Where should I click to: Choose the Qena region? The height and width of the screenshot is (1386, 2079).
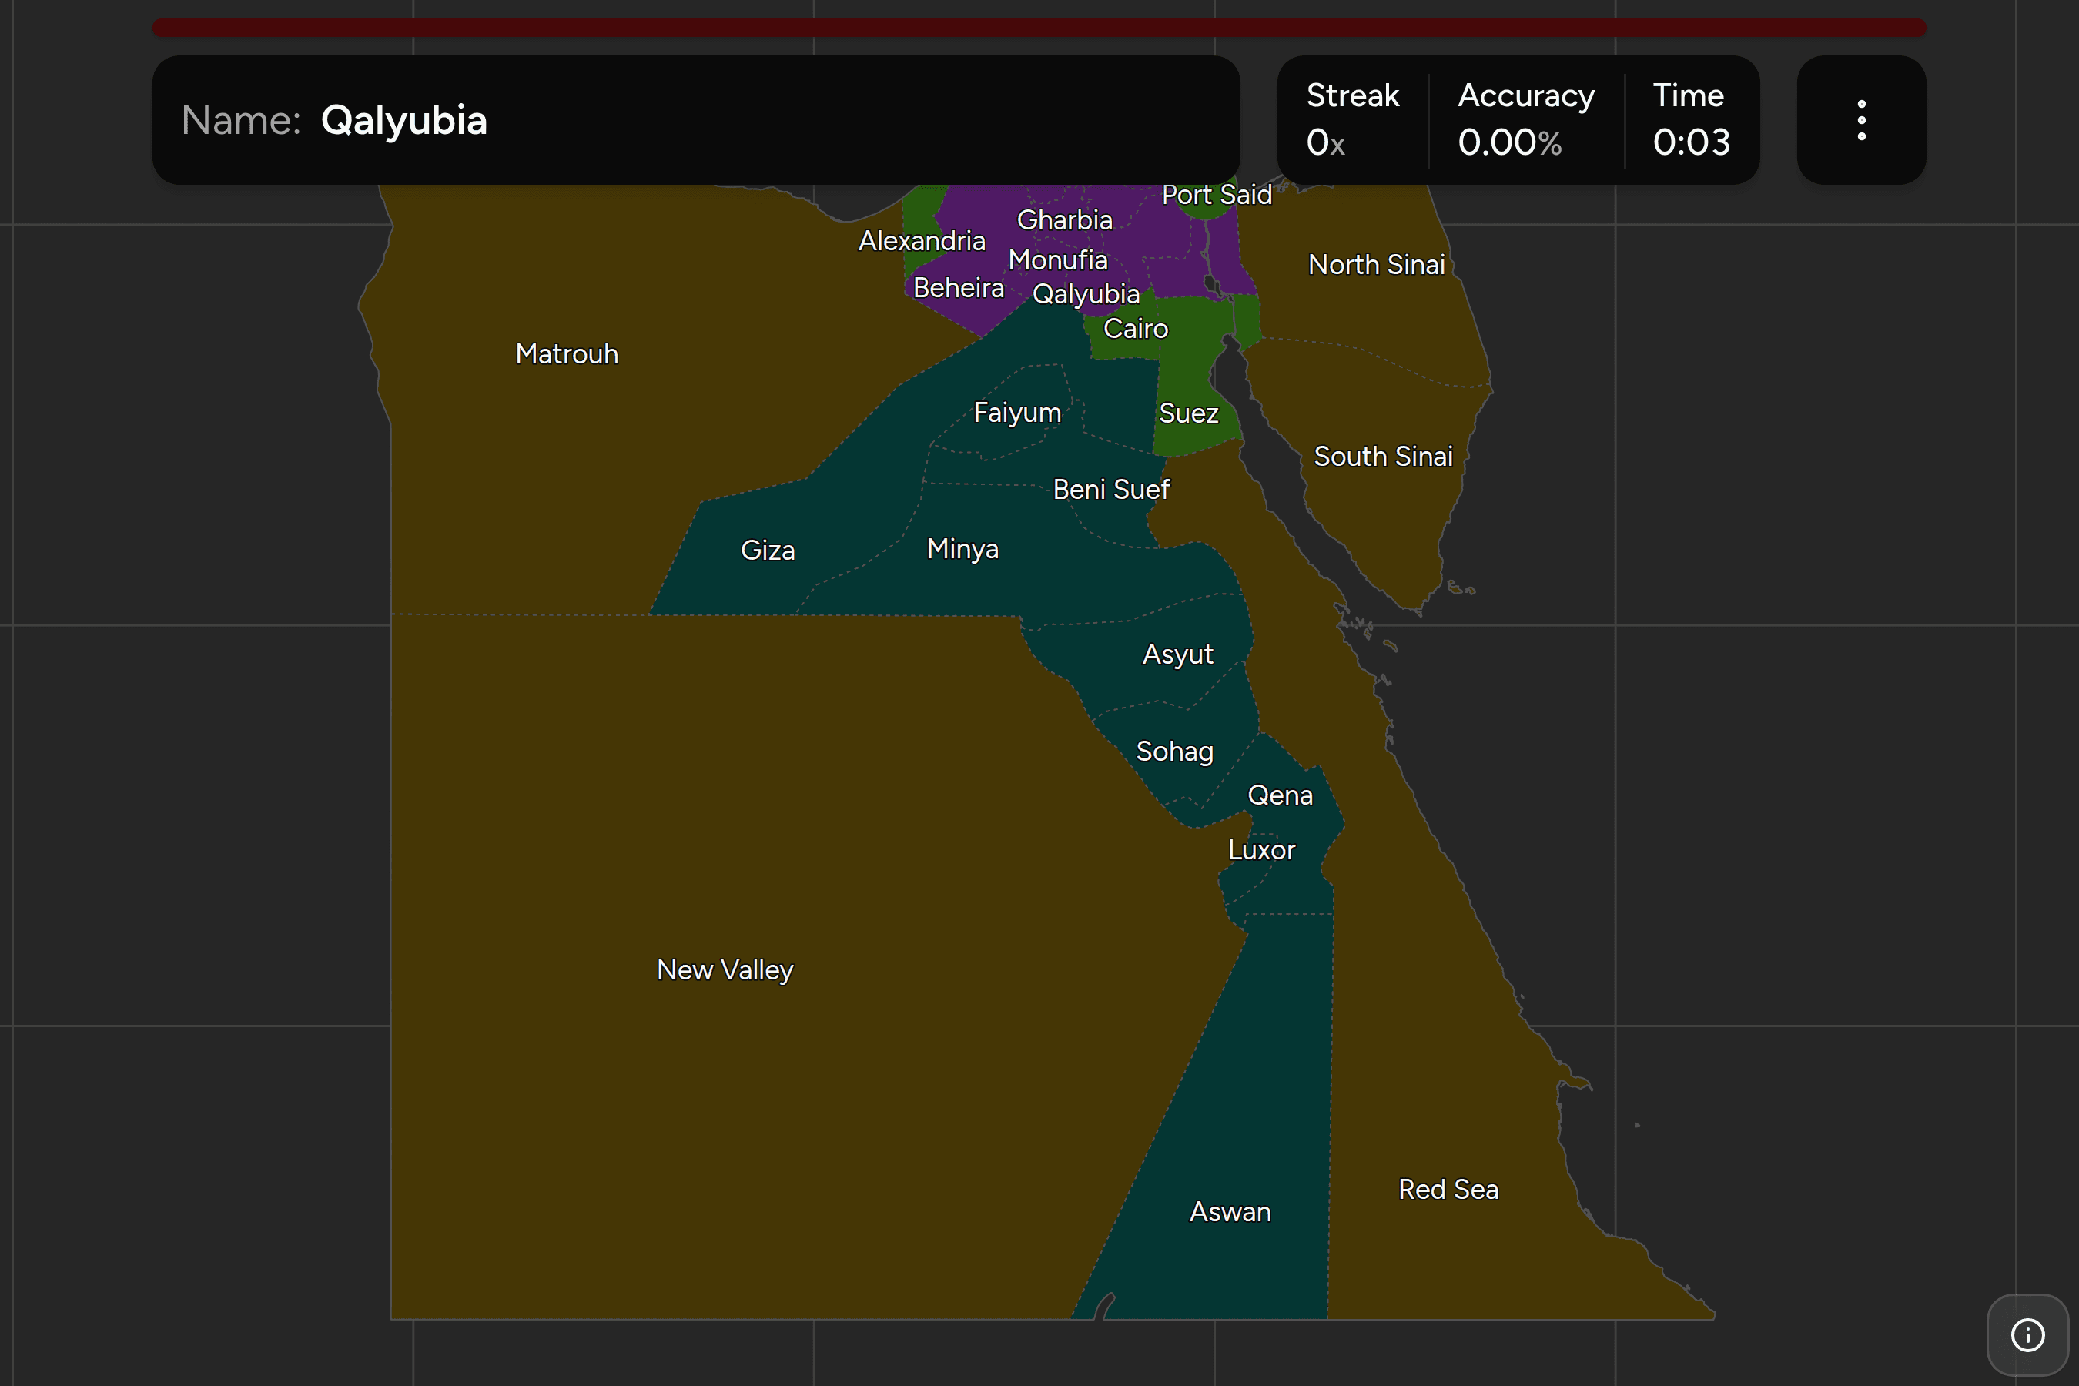[x=1279, y=795]
